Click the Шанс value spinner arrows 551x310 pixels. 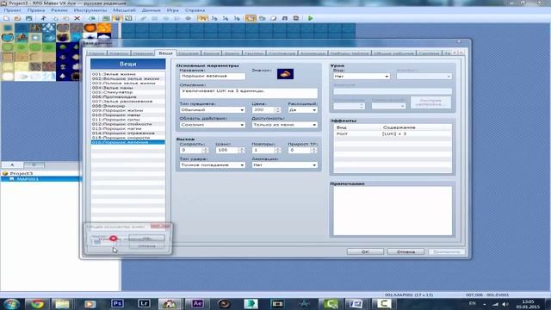pos(241,150)
